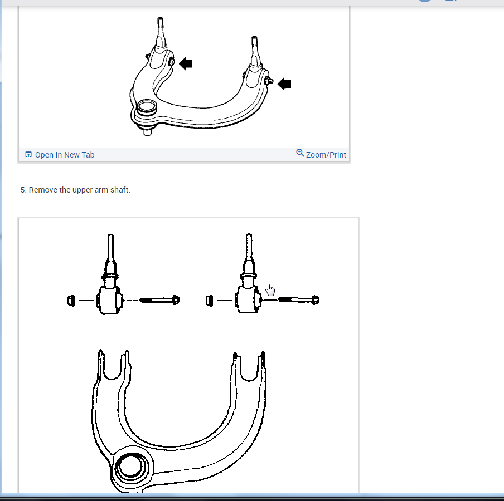Click the left black arrow marker in diagram
The width and height of the screenshot is (504, 501).
coord(186,63)
